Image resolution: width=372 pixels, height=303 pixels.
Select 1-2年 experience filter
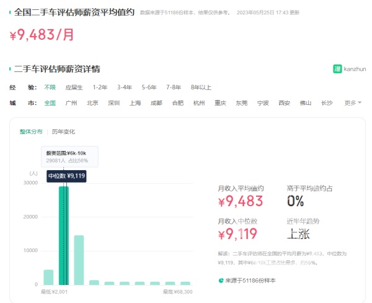pyautogui.click(x=100, y=88)
